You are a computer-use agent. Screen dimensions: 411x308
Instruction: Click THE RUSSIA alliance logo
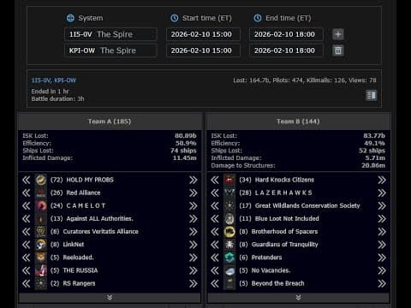coord(41,270)
